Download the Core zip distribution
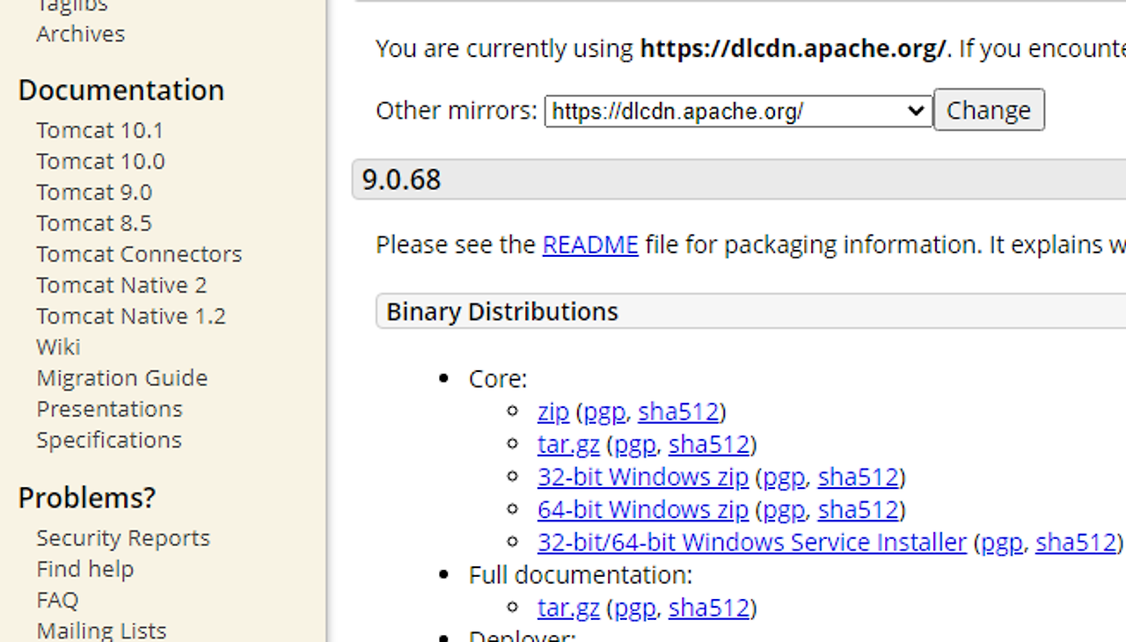 pos(553,412)
